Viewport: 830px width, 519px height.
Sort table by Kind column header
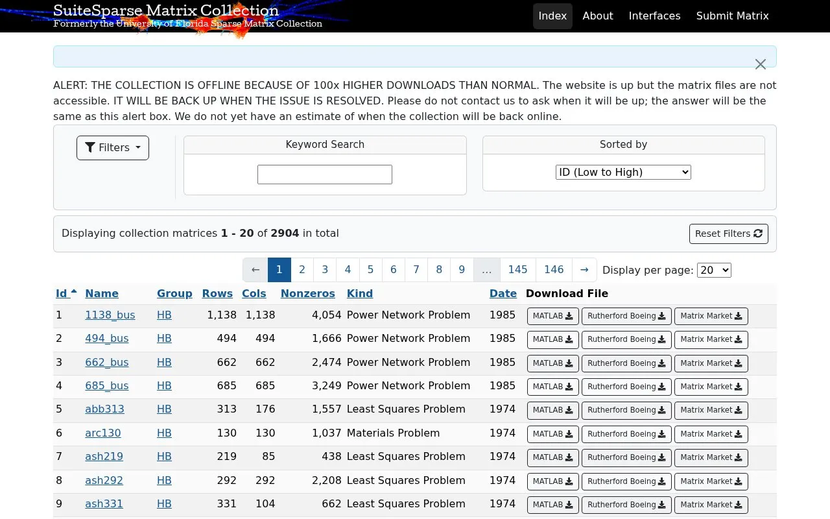[x=360, y=293]
